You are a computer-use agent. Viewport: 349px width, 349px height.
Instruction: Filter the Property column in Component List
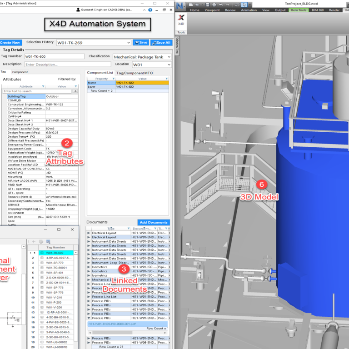point(114,79)
